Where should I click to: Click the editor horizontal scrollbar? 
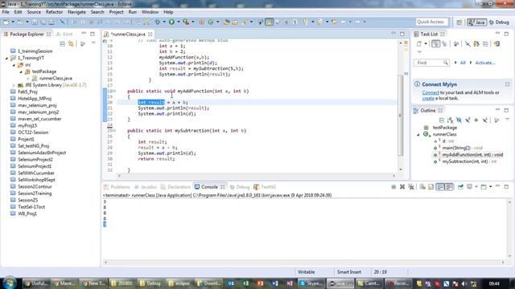click(256, 176)
